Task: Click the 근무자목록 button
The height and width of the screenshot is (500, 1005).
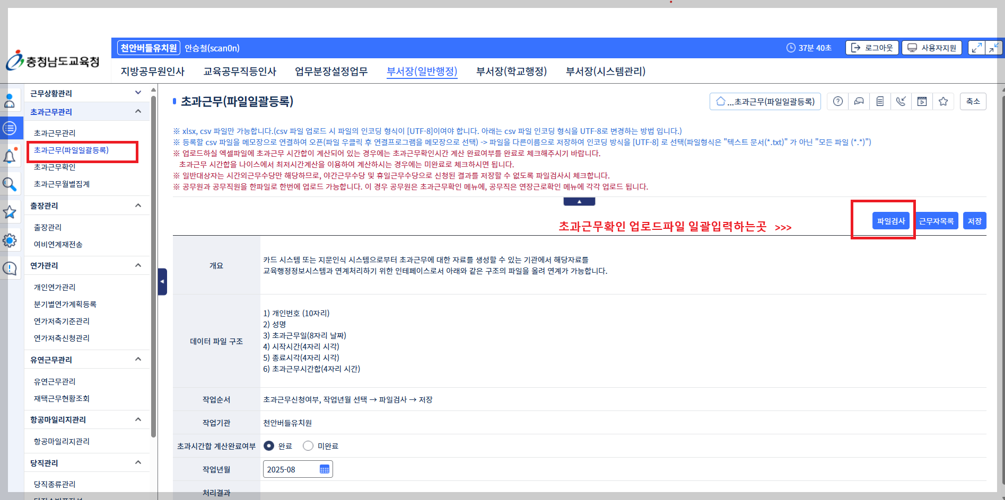Action: [937, 221]
